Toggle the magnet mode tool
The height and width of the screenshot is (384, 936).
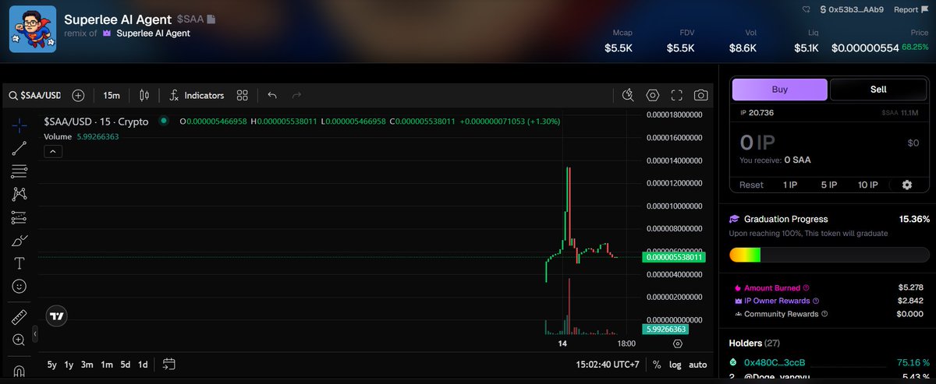tap(19, 369)
